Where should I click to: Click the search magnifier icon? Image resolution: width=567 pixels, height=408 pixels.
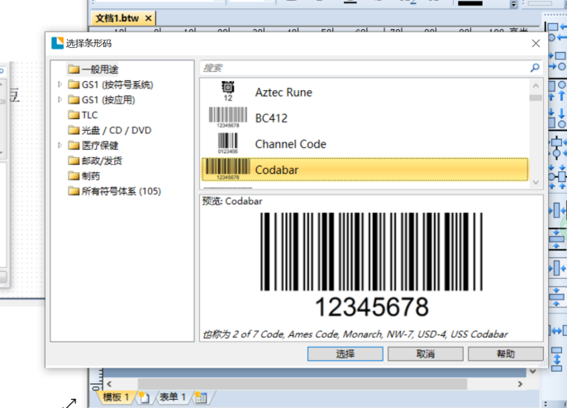pos(535,68)
